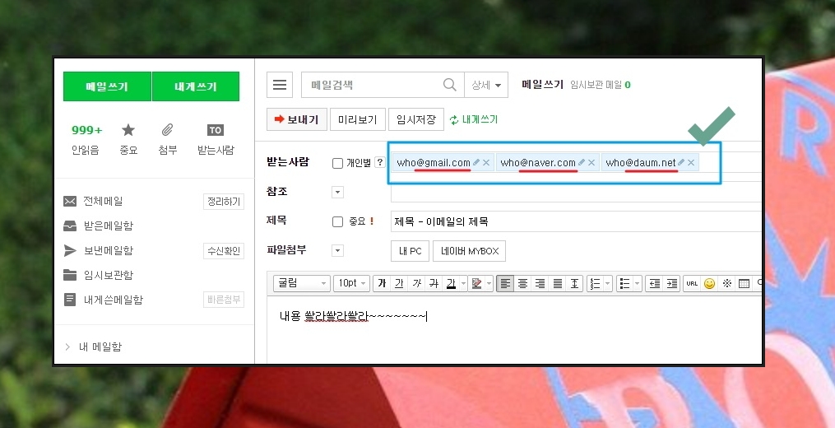Open 받은메일함 inbox folder

[x=108, y=226]
